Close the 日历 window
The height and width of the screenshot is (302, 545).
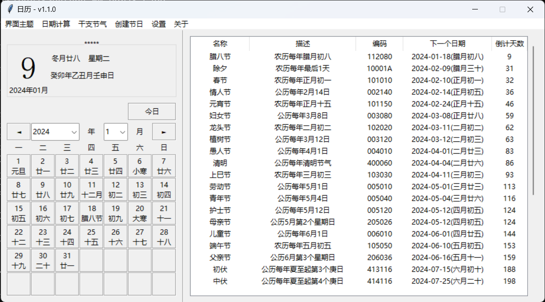click(530, 9)
